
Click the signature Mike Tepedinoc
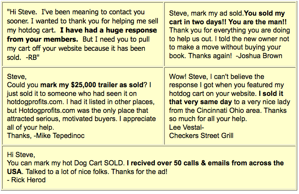click(60, 136)
